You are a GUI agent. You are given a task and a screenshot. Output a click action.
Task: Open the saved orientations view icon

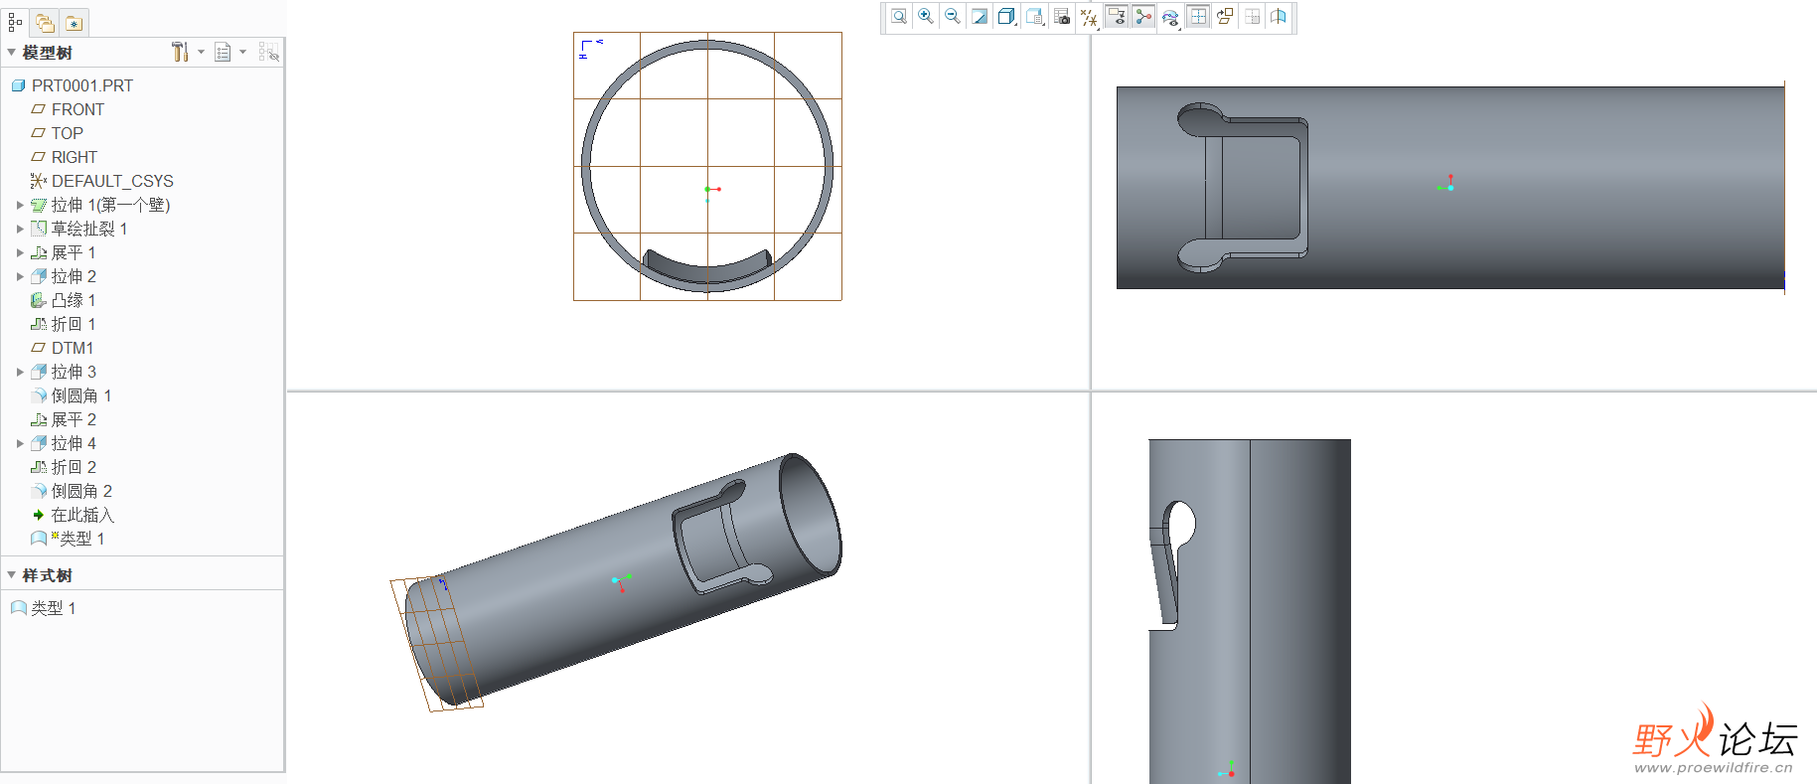1034,17
